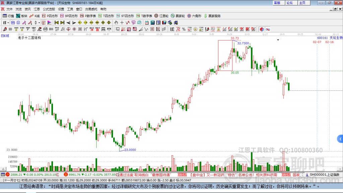The width and height of the screenshot is (343, 193).
Task: Select the percent % line tool
Action: (x=184, y=29)
